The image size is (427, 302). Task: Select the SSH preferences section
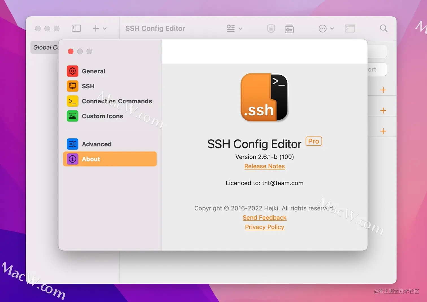click(x=110, y=86)
